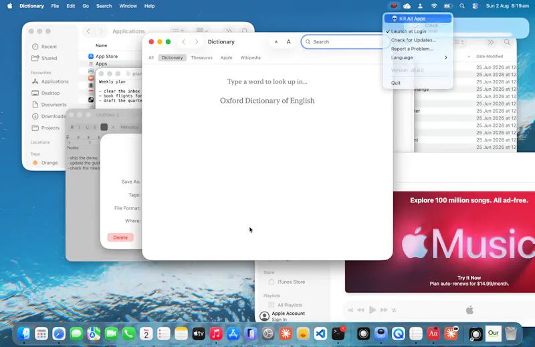Open view options dropdown in right Finder window
The image size is (535, 347).
click(x=458, y=42)
